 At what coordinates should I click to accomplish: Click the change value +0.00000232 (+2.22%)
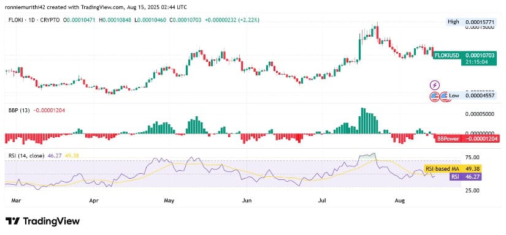tap(232, 20)
